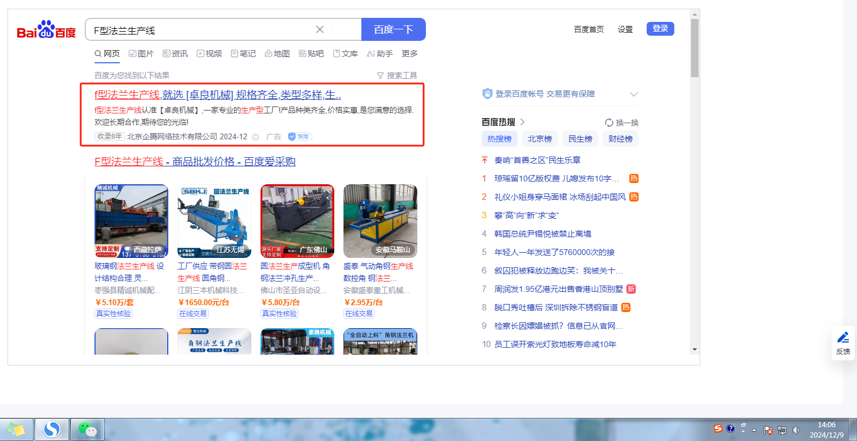Open the 西藏拉萨 product thumbnail
Viewport: 857px width, 441px height.
[x=131, y=221]
